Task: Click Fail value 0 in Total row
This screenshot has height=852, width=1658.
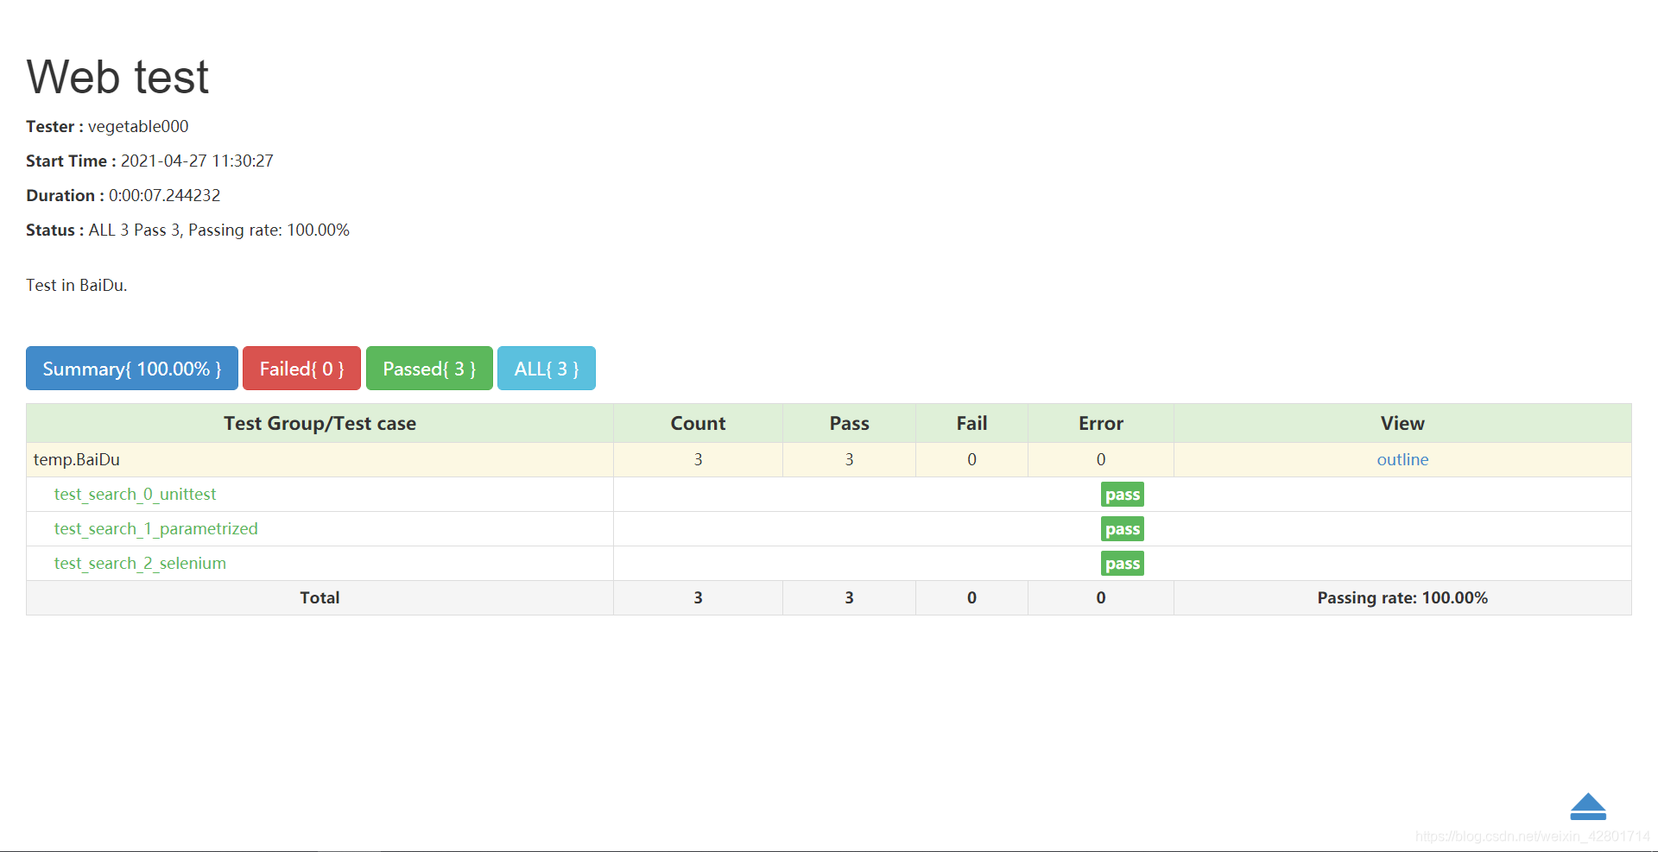Action: coord(971,597)
